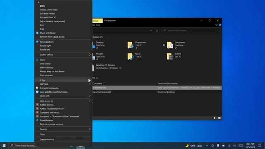The image size is (265, 149).
Task: Click the Notepad++ icon in the menu
Action: (37, 88)
